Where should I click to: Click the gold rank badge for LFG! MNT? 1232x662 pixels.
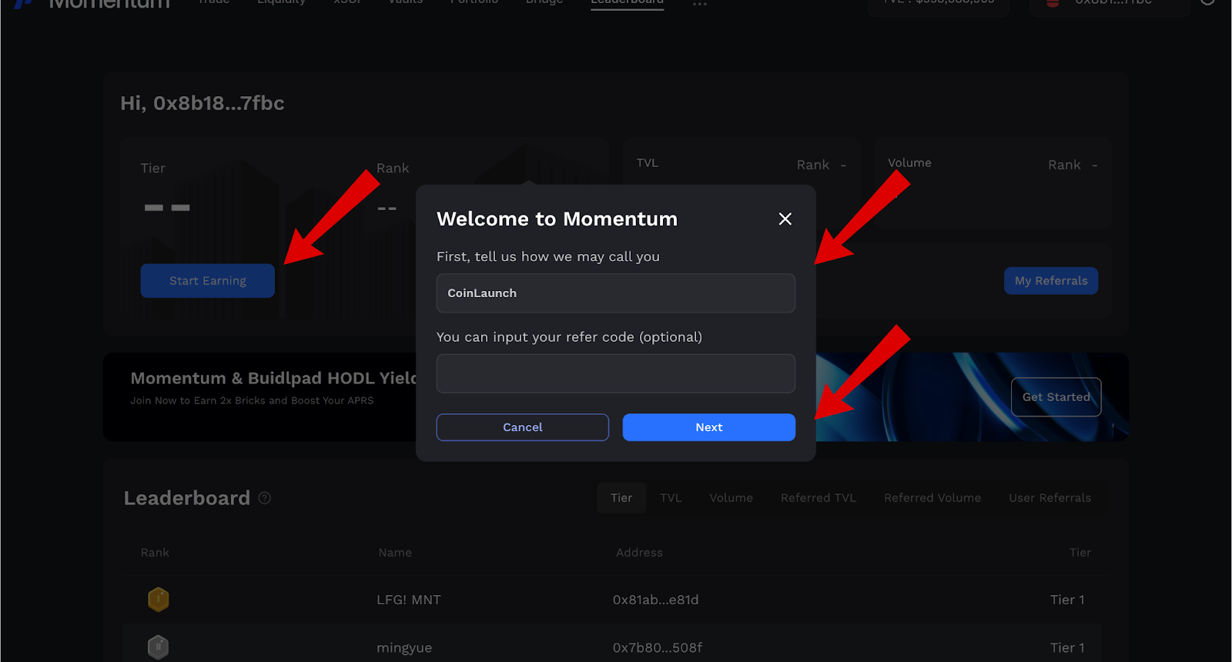[158, 599]
